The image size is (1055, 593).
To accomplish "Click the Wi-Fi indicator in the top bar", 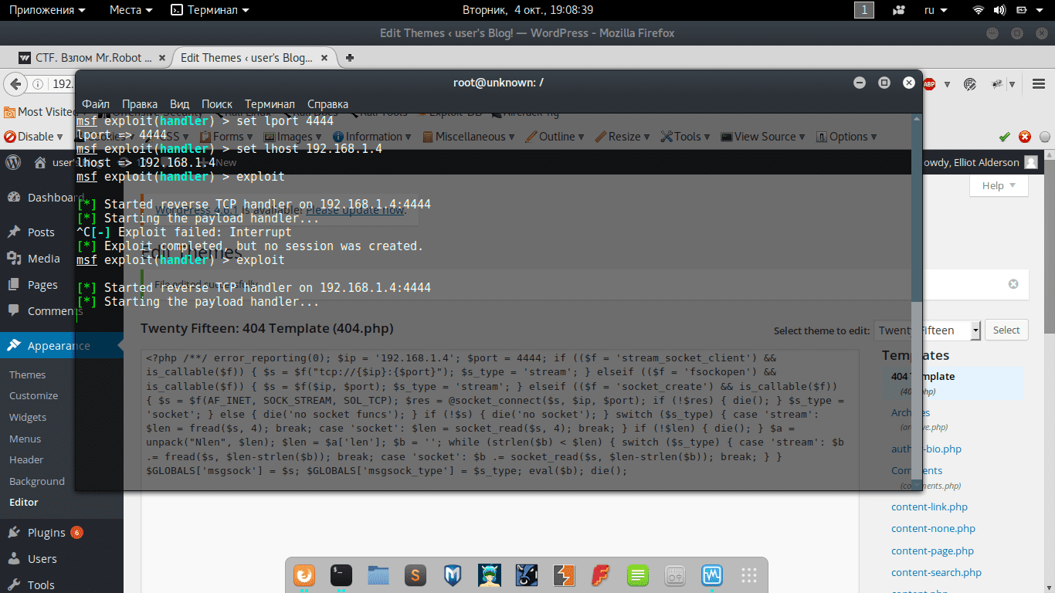I will click(x=979, y=10).
